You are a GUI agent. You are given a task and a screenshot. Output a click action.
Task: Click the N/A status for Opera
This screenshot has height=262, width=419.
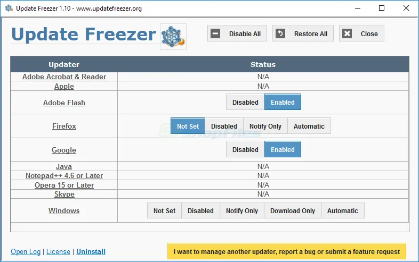(263, 185)
